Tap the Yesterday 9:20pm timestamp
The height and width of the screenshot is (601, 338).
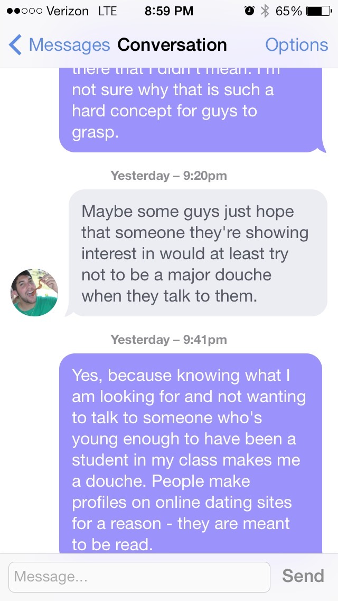[169, 176]
